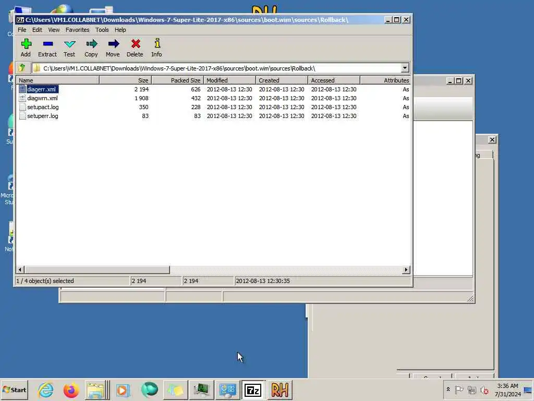Screen dimensions: 534x401
Task: Open the Favorites menu
Action: click(78, 30)
